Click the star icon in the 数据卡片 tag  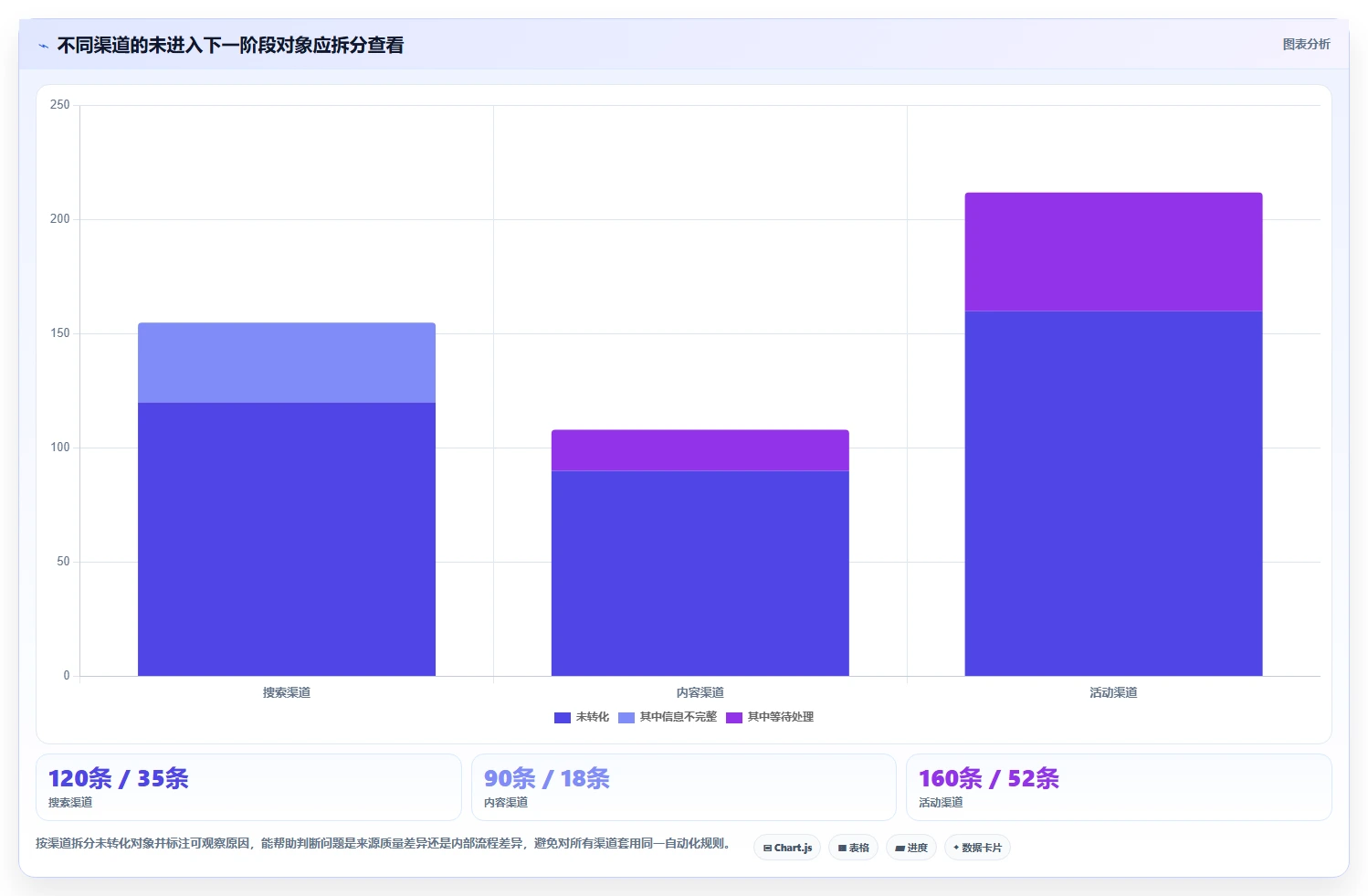(956, 848)
